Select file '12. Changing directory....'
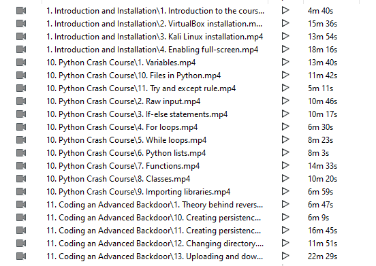Viewport: 376px width, 266px height. (155, 244)
